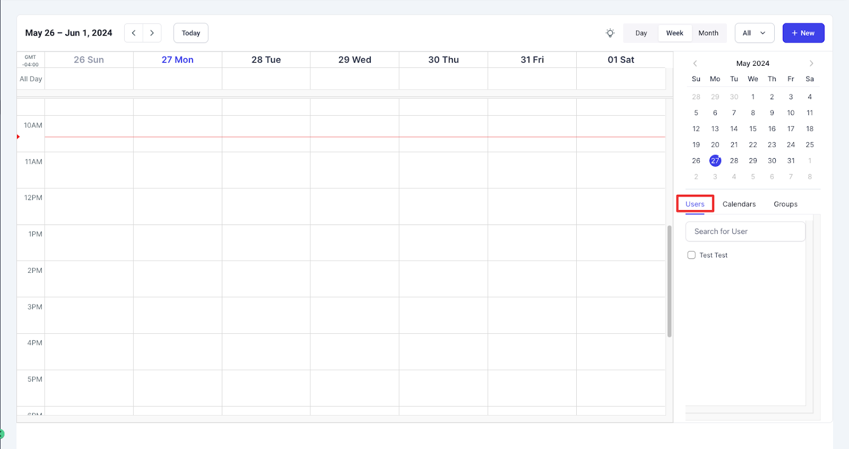This screenshot has width=849, height=449.
Task: Click the 28 Tue column header
Action: [266, 59]
